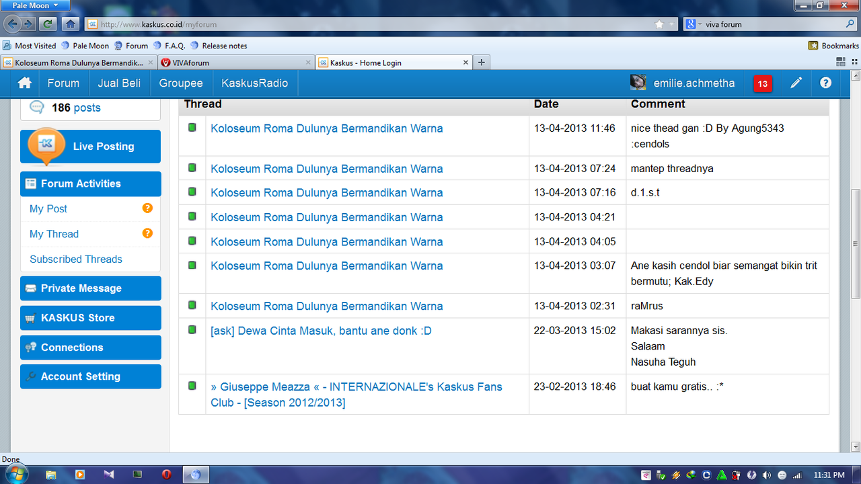
Task: Open the My Post link
Action: coord(48,208)
